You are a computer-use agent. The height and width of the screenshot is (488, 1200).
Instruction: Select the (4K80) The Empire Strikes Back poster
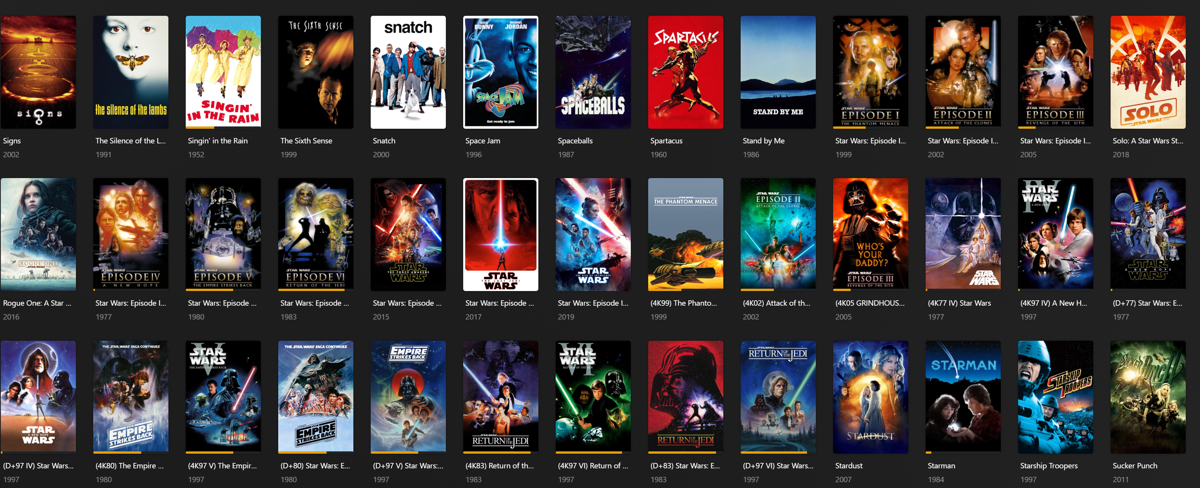(x=130, y=397)
